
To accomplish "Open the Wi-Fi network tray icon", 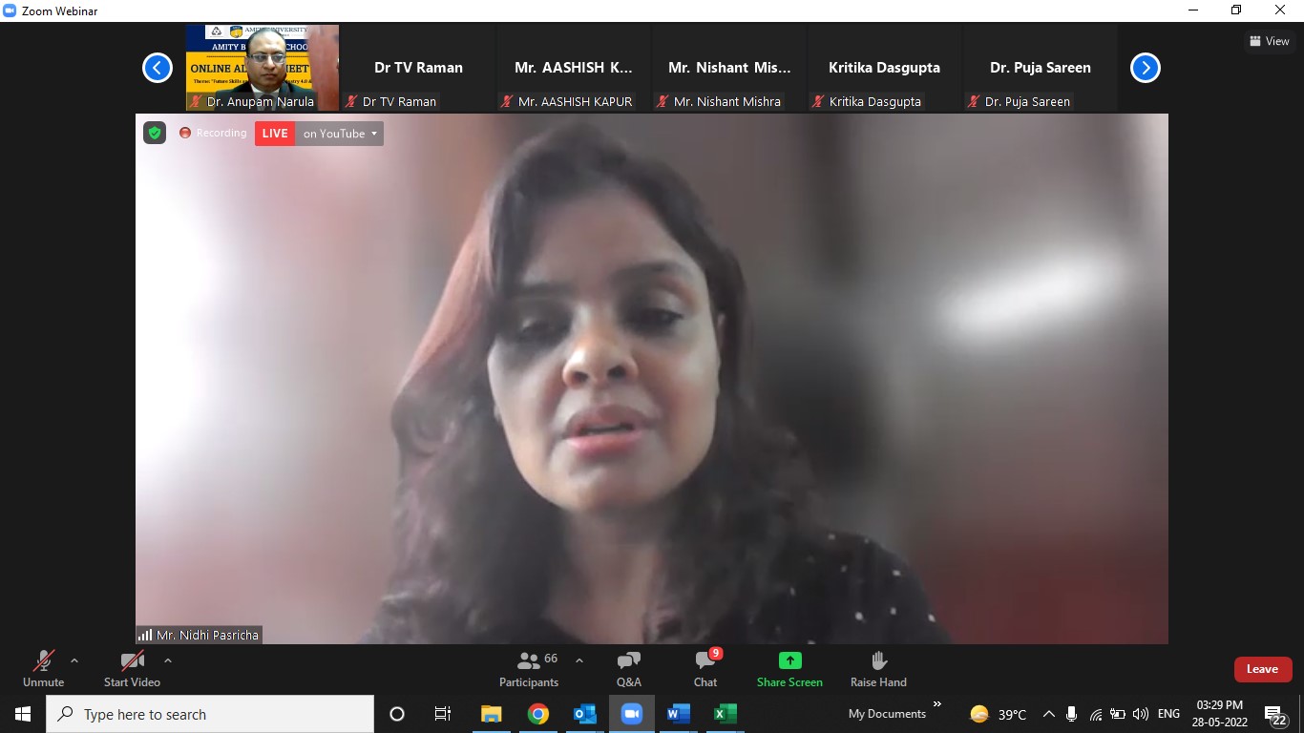I will tap(1096, 714).
